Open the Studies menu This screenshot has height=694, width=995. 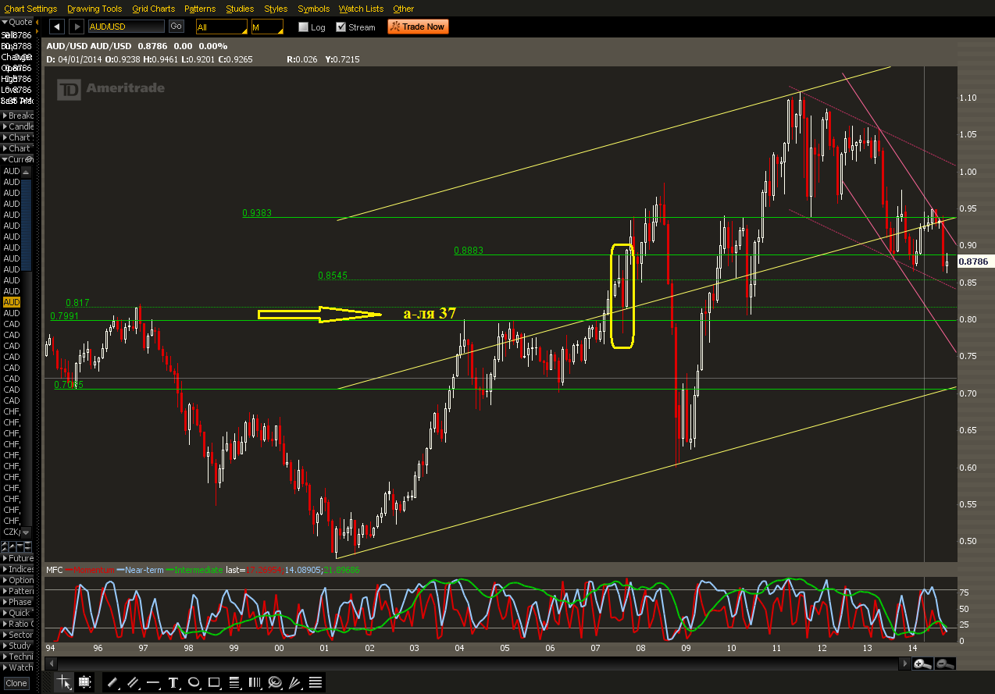point(239,9)
